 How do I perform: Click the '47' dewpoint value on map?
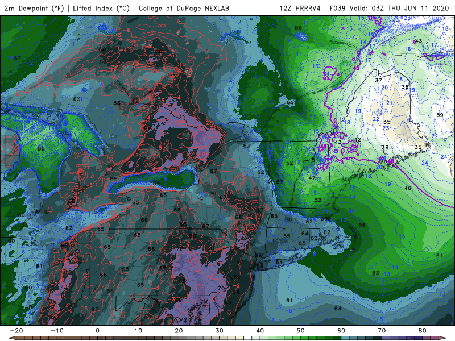click(x=312, y=178)
